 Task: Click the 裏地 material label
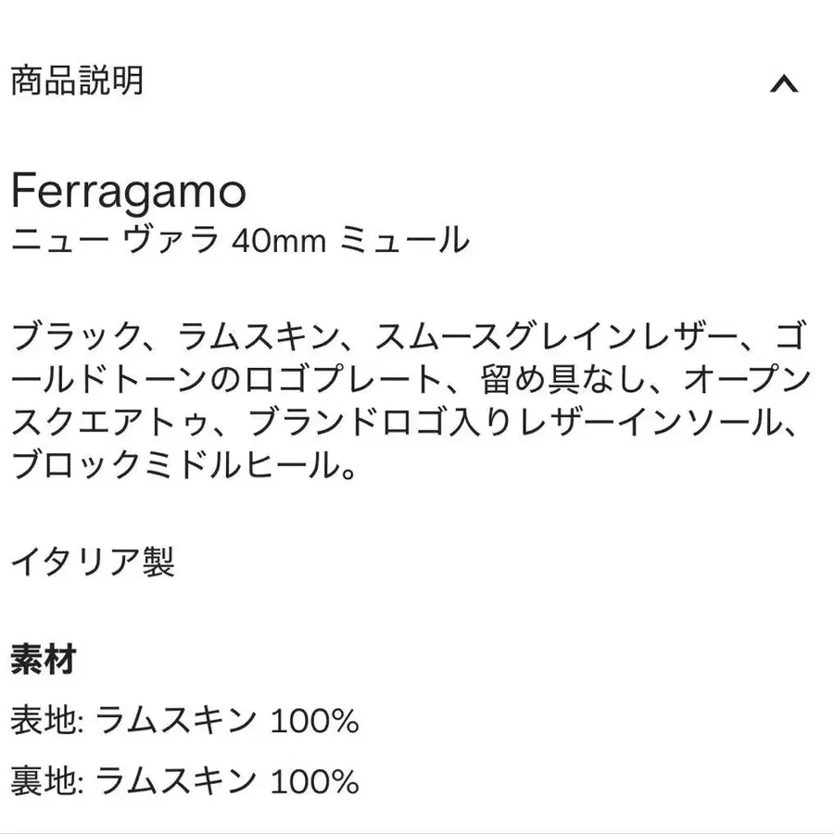44,781
